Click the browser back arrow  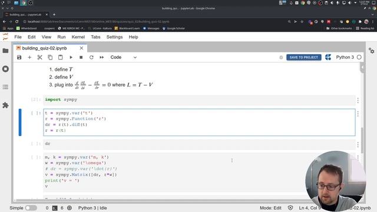[x=4, y=22]
